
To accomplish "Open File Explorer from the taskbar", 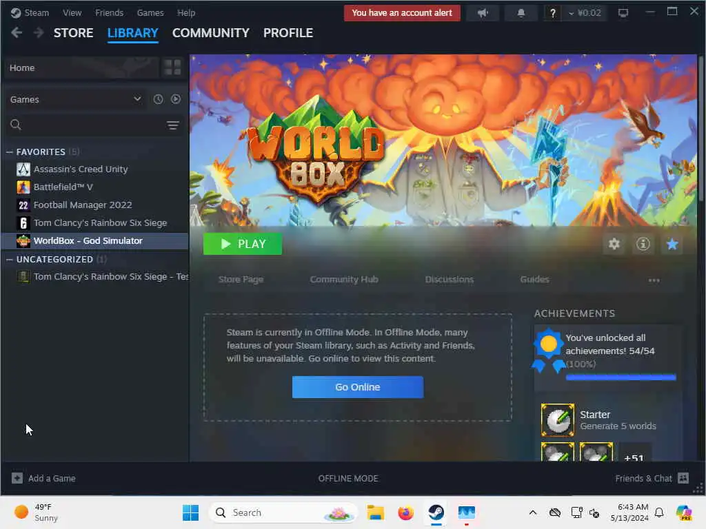I will click(x=375, y=512).
